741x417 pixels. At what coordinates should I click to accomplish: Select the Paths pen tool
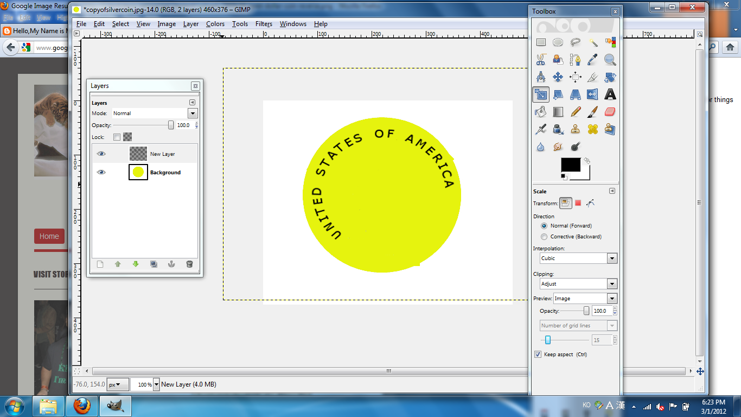coord(576,60)
